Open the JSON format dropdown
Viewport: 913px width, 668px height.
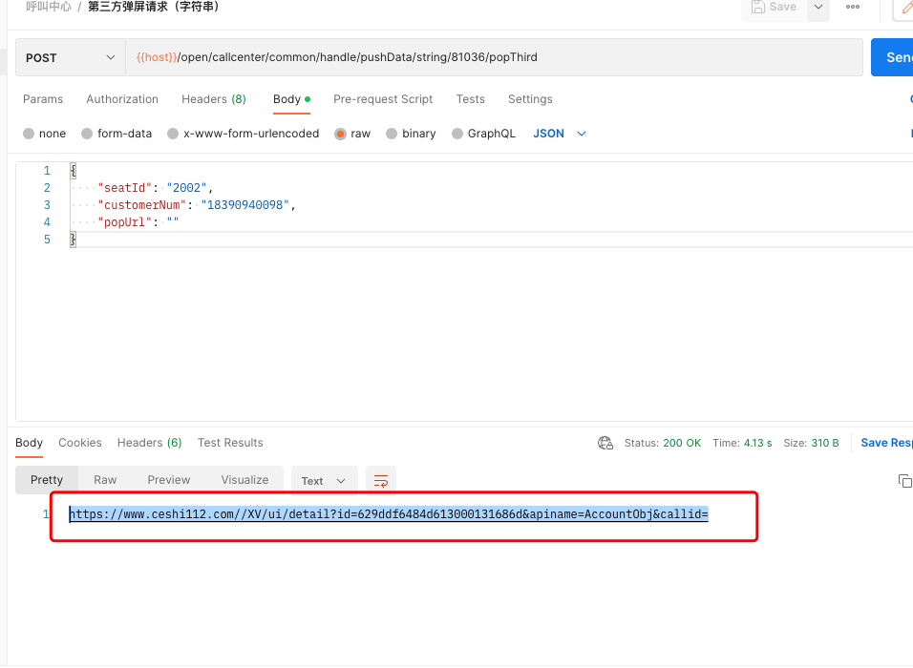tap(559, 134)
